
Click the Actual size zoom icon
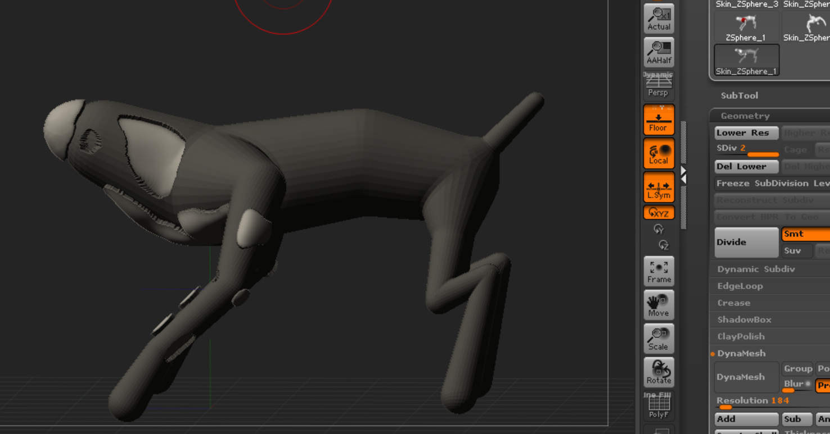tap(658, 19)
